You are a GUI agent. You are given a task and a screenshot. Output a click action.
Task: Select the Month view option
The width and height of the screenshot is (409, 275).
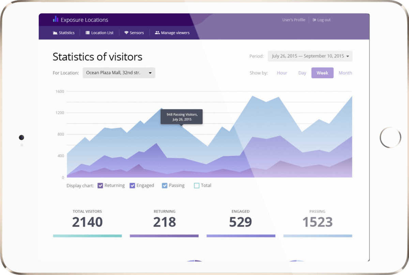click(345, 73)
